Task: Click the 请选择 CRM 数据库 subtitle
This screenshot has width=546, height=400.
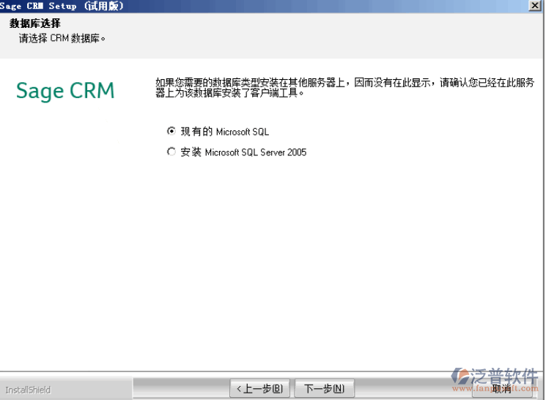Action: coord(62,38)
